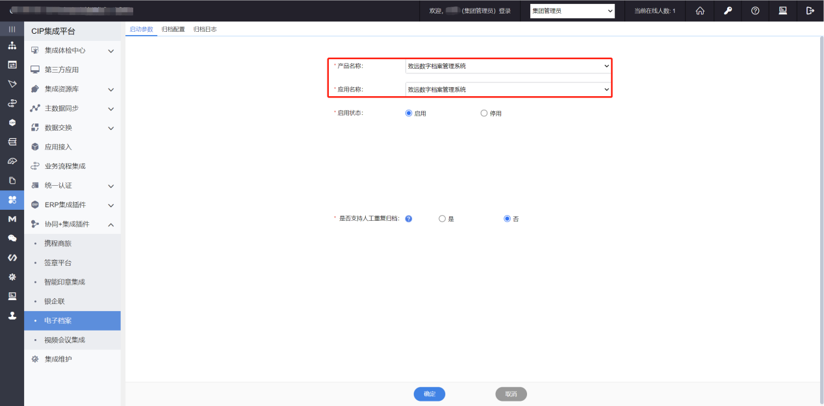
Task: Click the gauge speedometer icon in left rail
Action: [x=12, y=161]
